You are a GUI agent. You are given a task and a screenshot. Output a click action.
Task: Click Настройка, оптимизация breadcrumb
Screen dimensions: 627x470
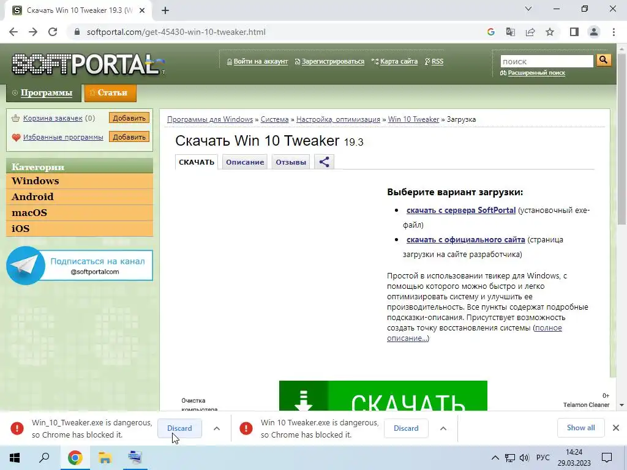[338, 119]
